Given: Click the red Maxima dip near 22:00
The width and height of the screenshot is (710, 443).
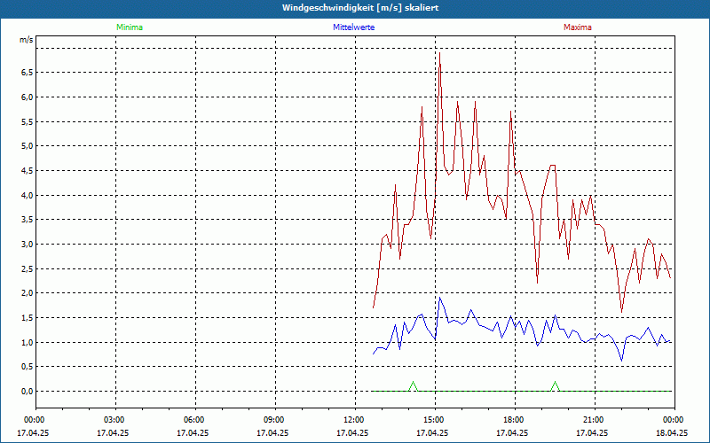Looking at the screenshot, I should pyautogui.click(x=622, y=312).
